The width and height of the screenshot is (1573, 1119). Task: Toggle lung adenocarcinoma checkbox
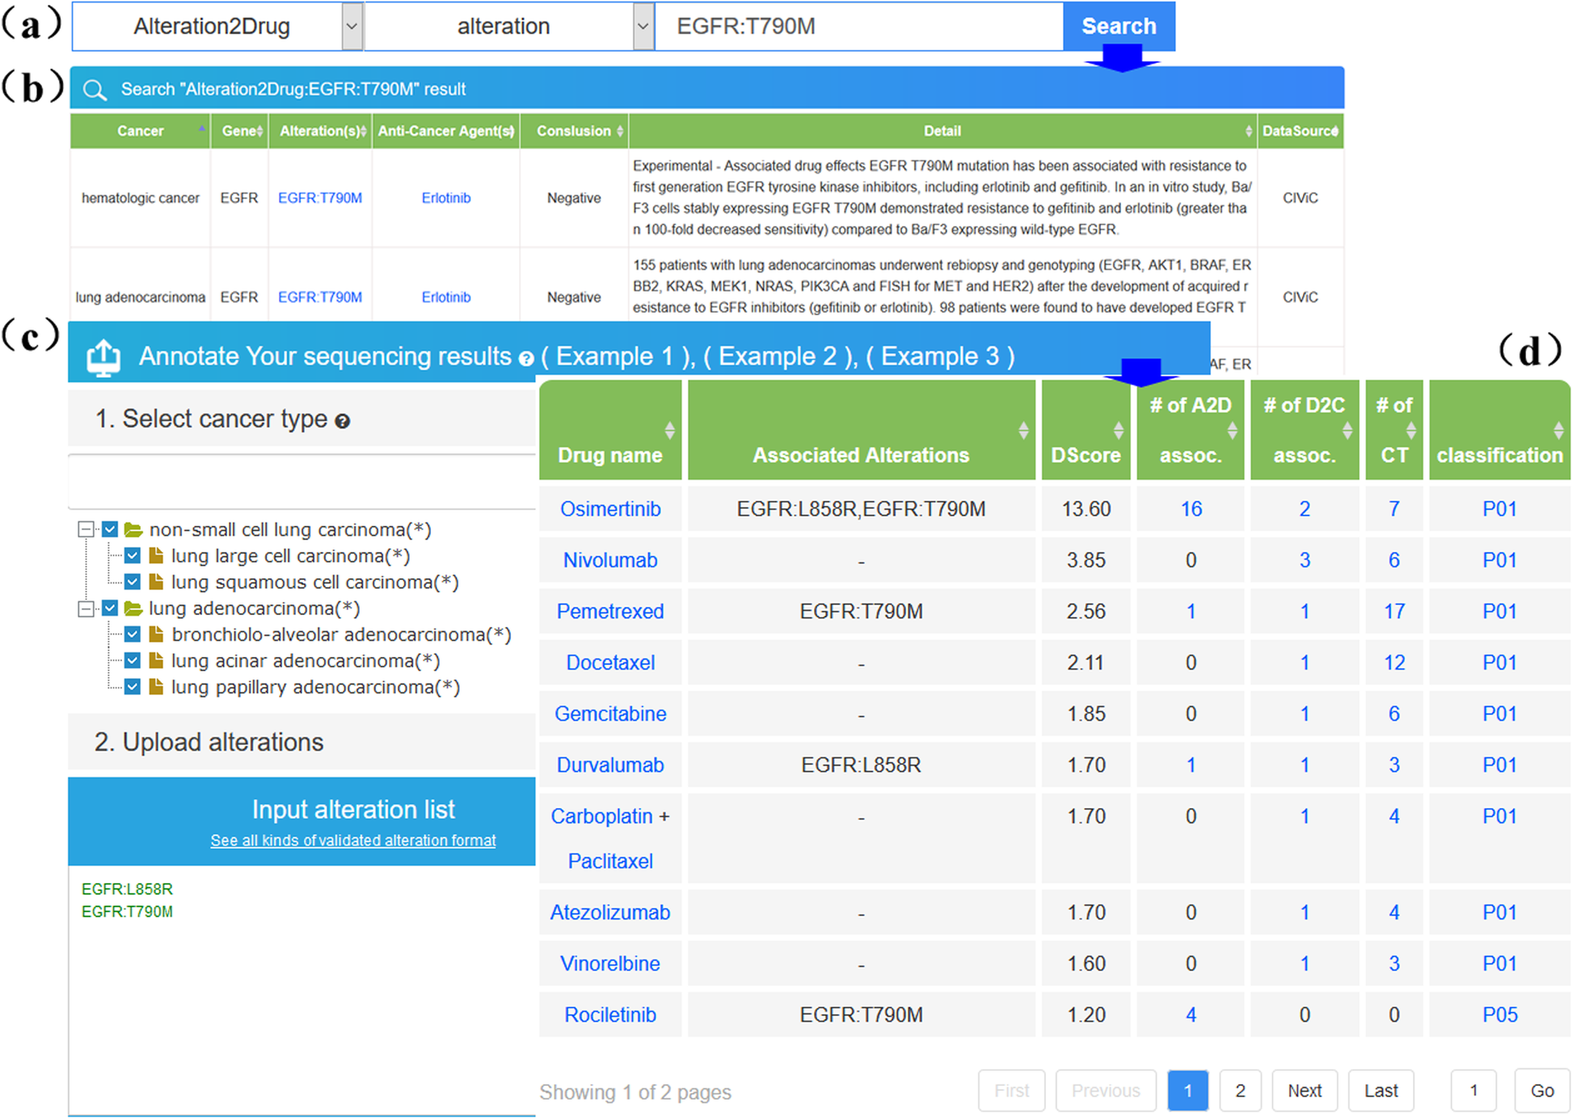(x=110, y=608)
